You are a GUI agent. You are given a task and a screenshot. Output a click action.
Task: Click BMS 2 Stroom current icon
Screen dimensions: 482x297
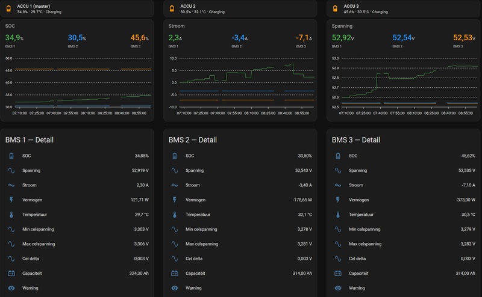point(175,185)
